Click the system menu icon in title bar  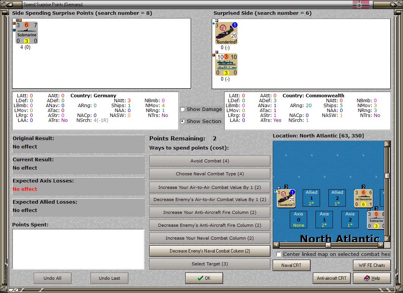coord(10,5)
